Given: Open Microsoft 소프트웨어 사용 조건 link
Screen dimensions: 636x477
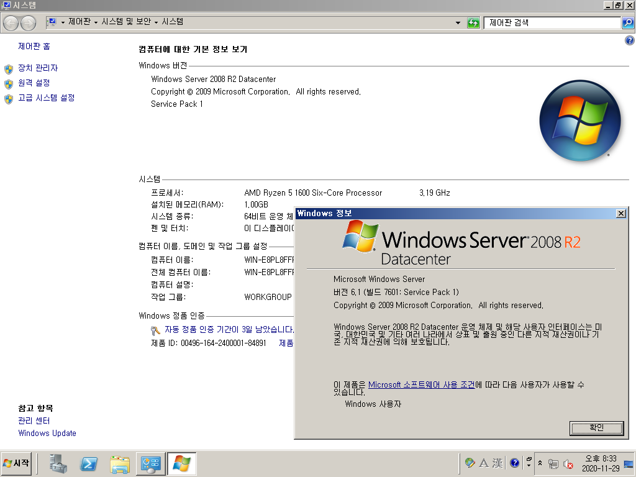Looking at the screenshot, I should [x=422, y=384].
